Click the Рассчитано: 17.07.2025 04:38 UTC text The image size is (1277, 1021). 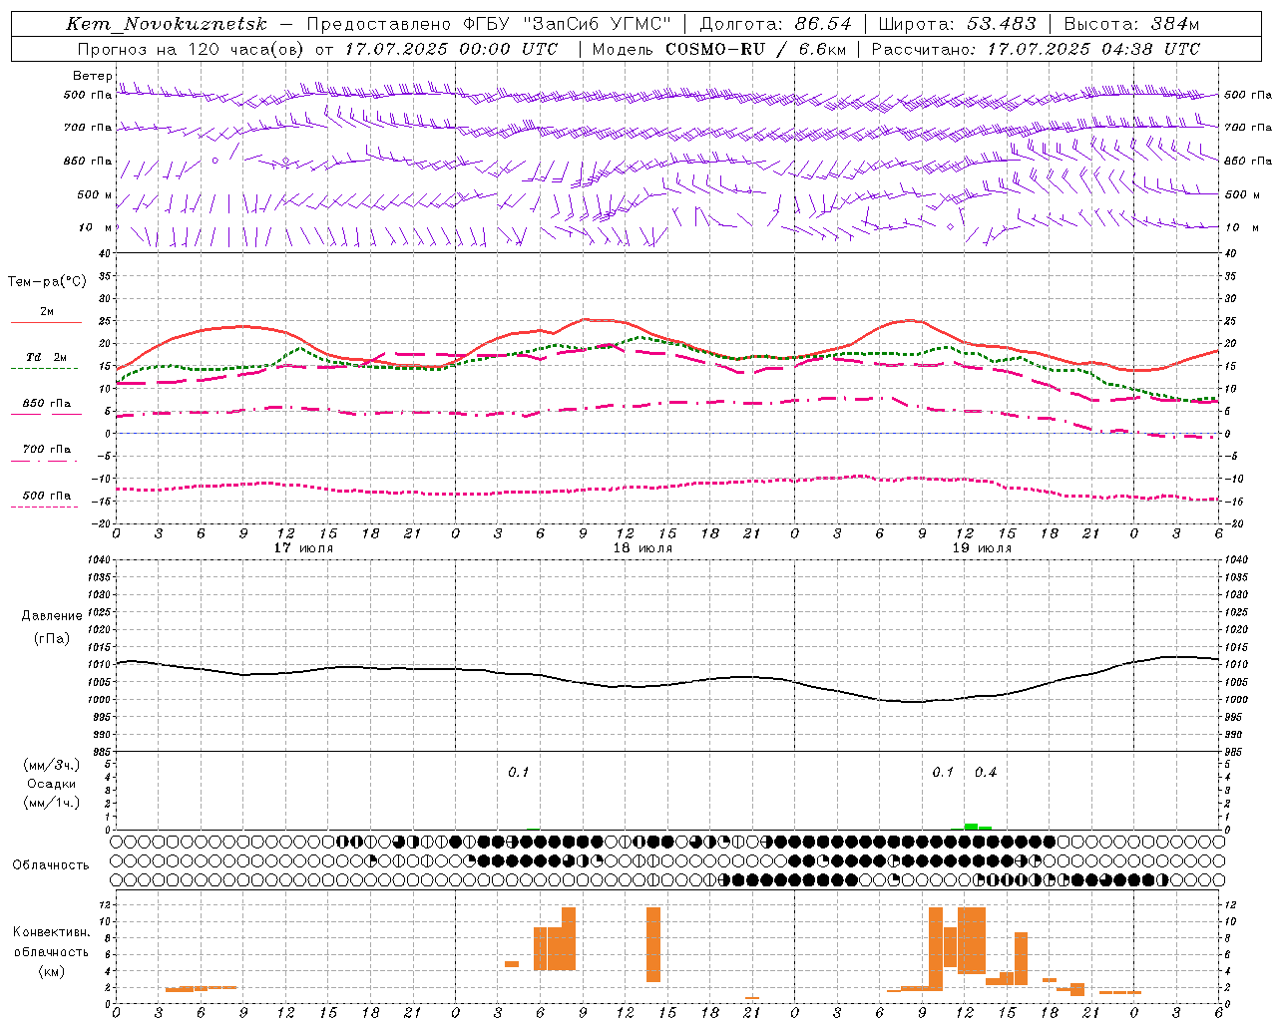(1036, 49)
